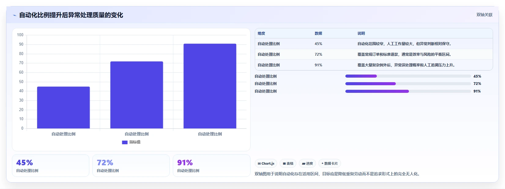Click the Chart.js chip icon
Image resolution: width=505 pixels, height=189 pixels.
(259, 164)
